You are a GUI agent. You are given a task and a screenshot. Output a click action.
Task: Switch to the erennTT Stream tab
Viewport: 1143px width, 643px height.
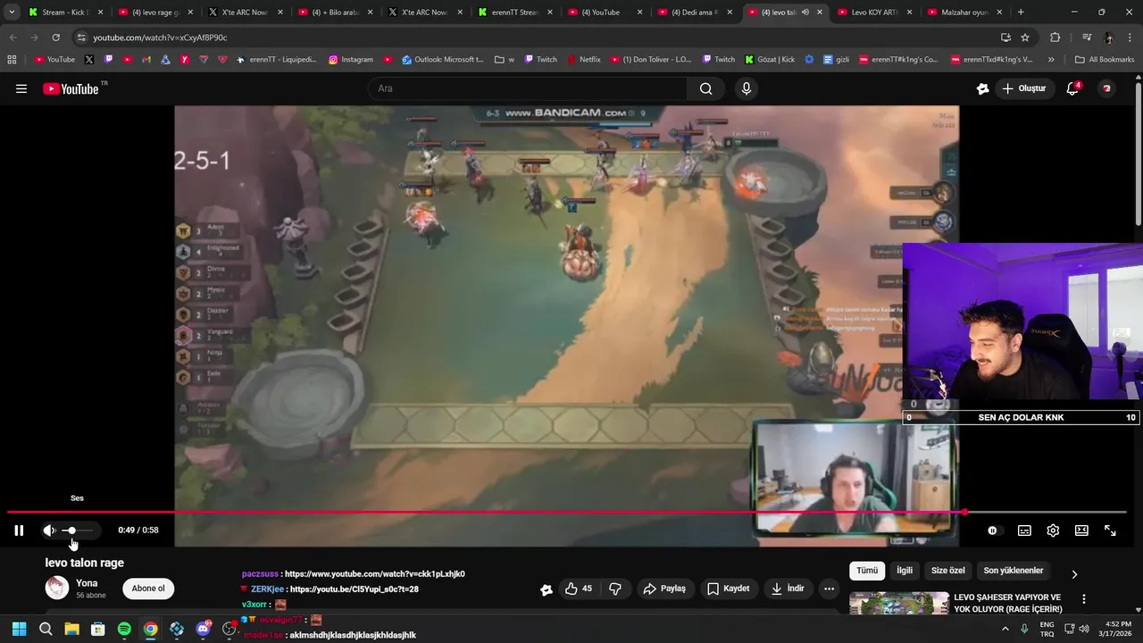[x=516, y=13]
